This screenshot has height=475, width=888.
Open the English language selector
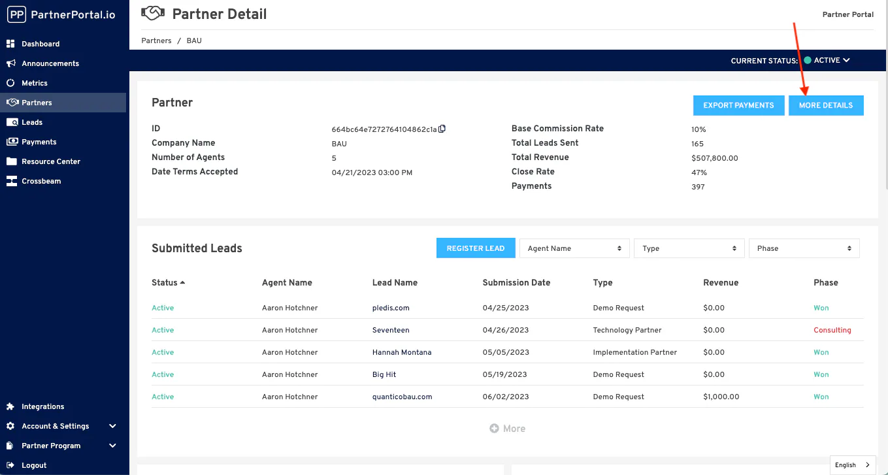pyautogui.click(x=853, y=465)
